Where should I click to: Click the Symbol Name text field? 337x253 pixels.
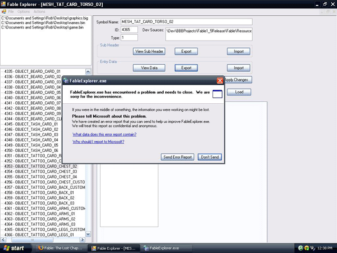click(x=186, y=22)
